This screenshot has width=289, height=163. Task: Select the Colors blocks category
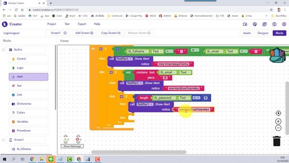(x=28, y=113)
